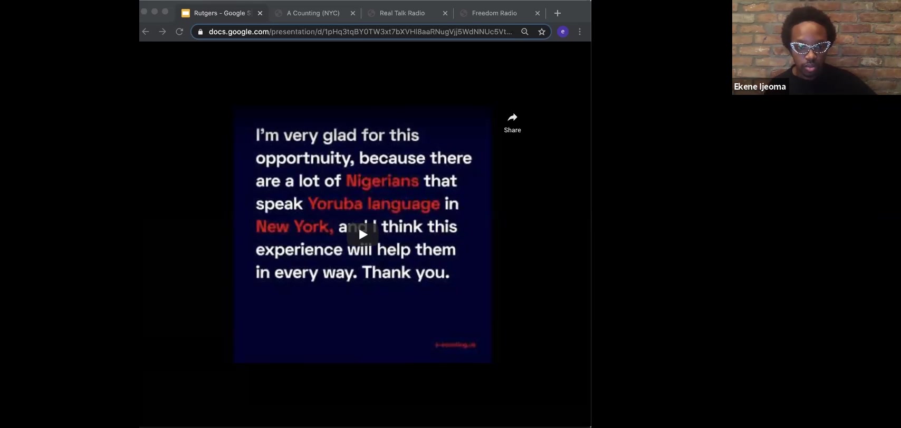Reload the Google Slides page
Screen dimensions: 901x428
(179, 32)
